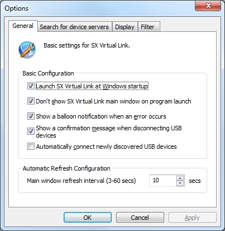This screenshot has width=225, height=231.
Task: Enable automatically connect newly discovered USB devices
Action: (x=31, y=147)
